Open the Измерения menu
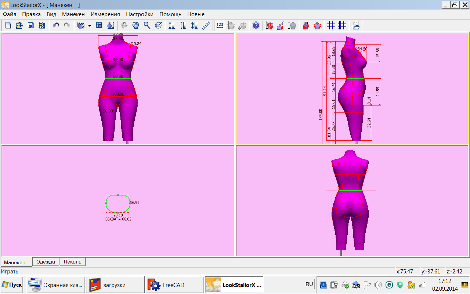Viewport: 470px width, 294px height. 105,14
